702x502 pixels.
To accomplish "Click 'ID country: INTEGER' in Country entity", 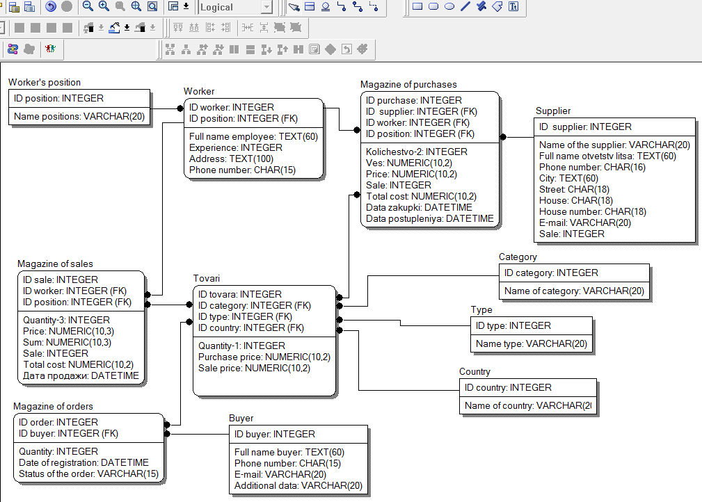I will click(508, 387).
